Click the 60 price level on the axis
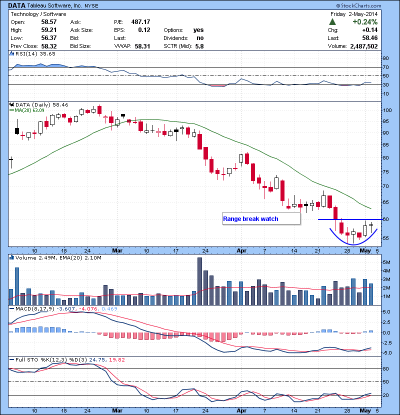The image size is (400, 415). 385,219
